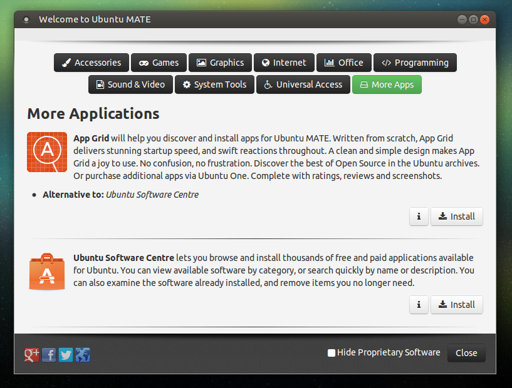The image size is (512, 388).
Task: Open the Google+ icon in the footer
Action: tap(31, 354)
